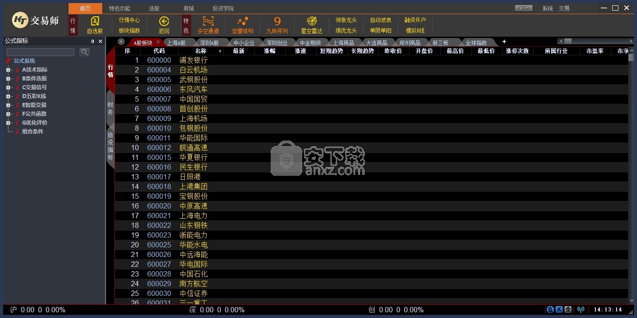Click 融资开户 button
This screenshot has width=637, height=318.
(415, 20)
